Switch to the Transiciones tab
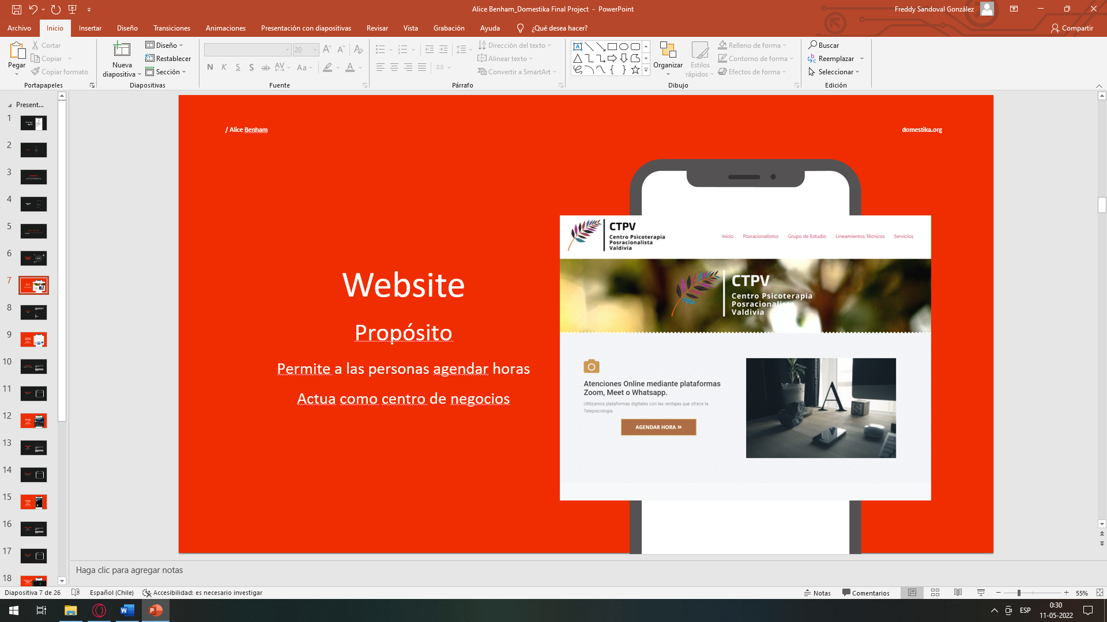 point(171,28)
